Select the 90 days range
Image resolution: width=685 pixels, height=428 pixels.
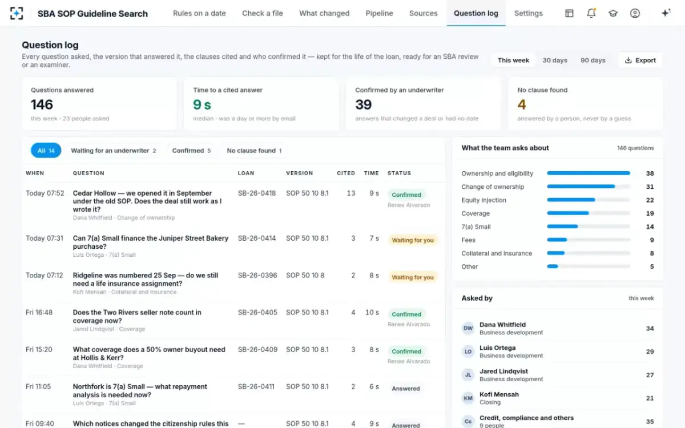click(593, 60)
